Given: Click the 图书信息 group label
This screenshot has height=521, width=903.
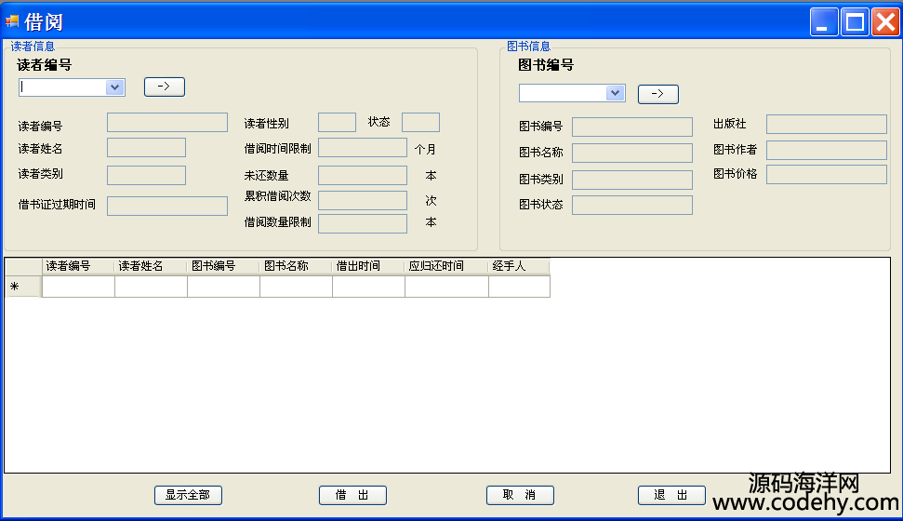Looking at the screenshot, I should (x=528, y=47).
